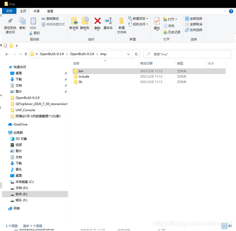Viewport: 236px width, 231px height.
Task: Click OneDrive in the navigation pane
Action: point(20,124)
